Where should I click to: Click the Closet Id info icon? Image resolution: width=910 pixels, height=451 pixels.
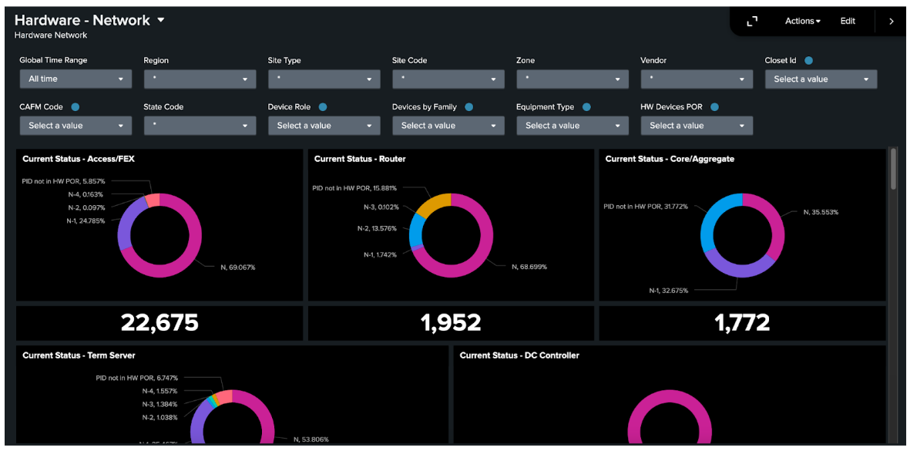[808, 60]
